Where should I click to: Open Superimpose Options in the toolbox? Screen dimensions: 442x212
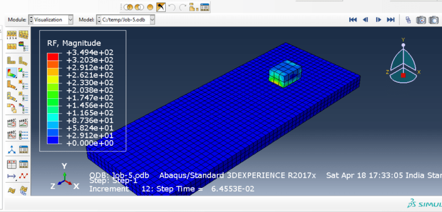[23, 108]
